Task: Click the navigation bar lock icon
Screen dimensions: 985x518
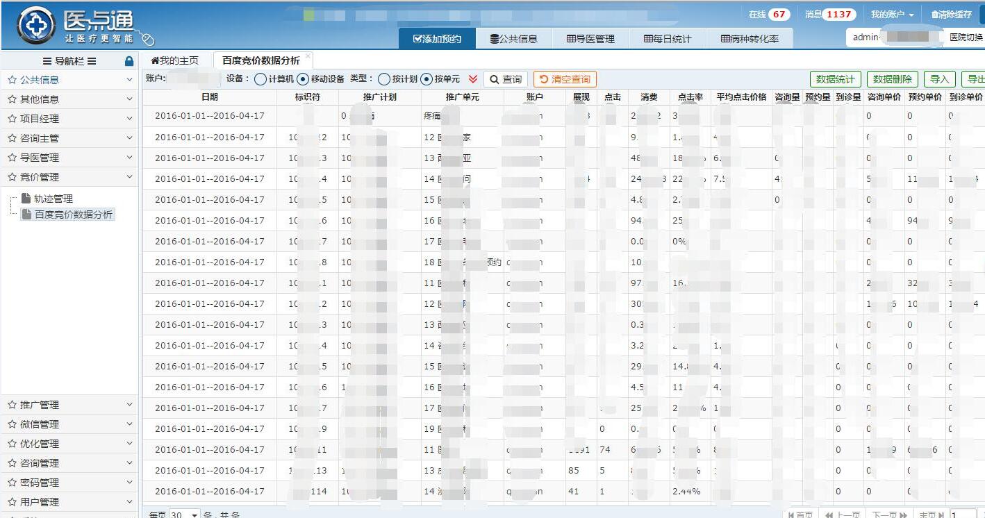Action: tap(129, 61)
